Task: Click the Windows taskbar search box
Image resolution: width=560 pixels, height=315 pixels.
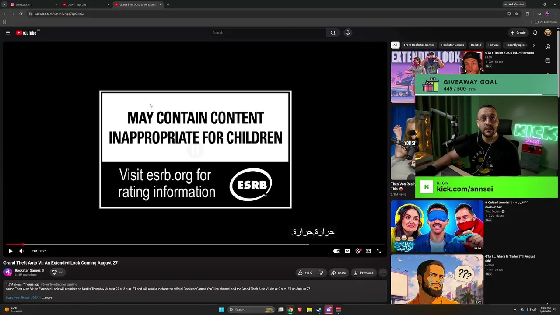Action: 252,310
